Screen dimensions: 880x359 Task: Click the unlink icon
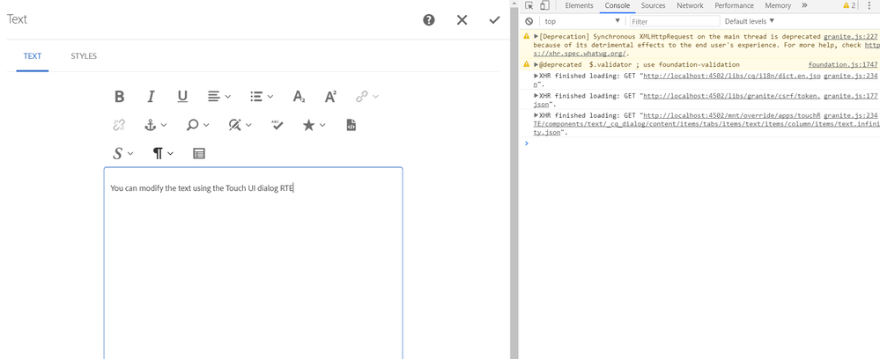coord(119,125)
